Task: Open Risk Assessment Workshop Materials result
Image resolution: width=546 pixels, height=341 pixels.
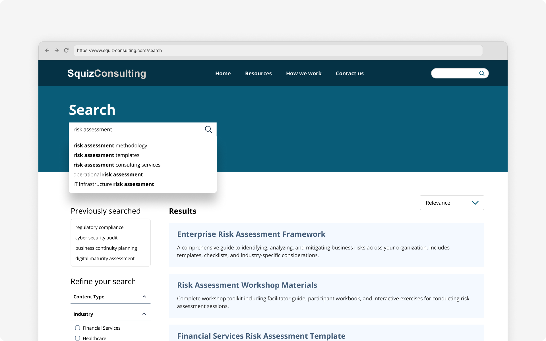Action: 247,285
